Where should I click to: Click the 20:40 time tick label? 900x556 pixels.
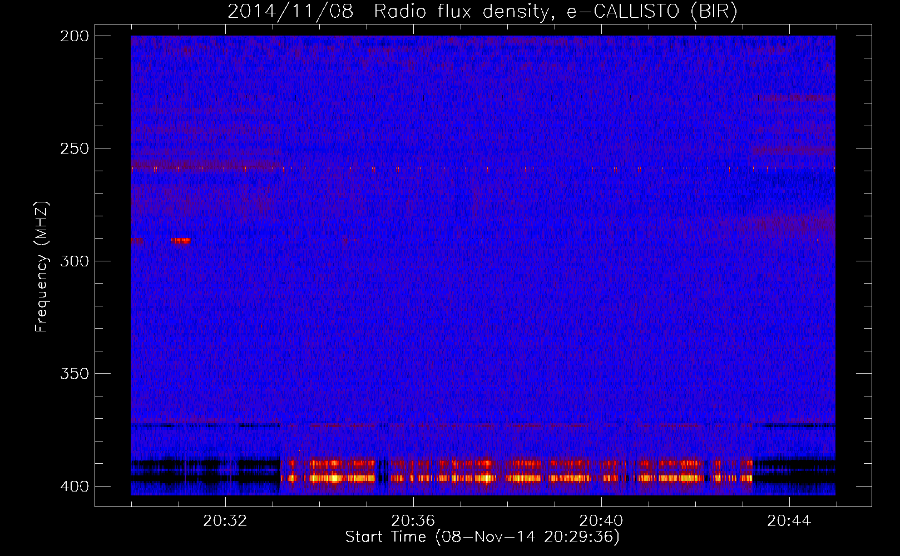[x=601, y=521]
